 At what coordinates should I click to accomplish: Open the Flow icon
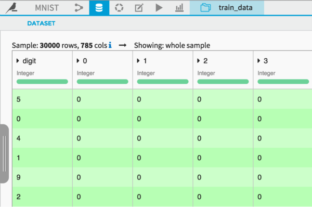click(x=79, y=8)
